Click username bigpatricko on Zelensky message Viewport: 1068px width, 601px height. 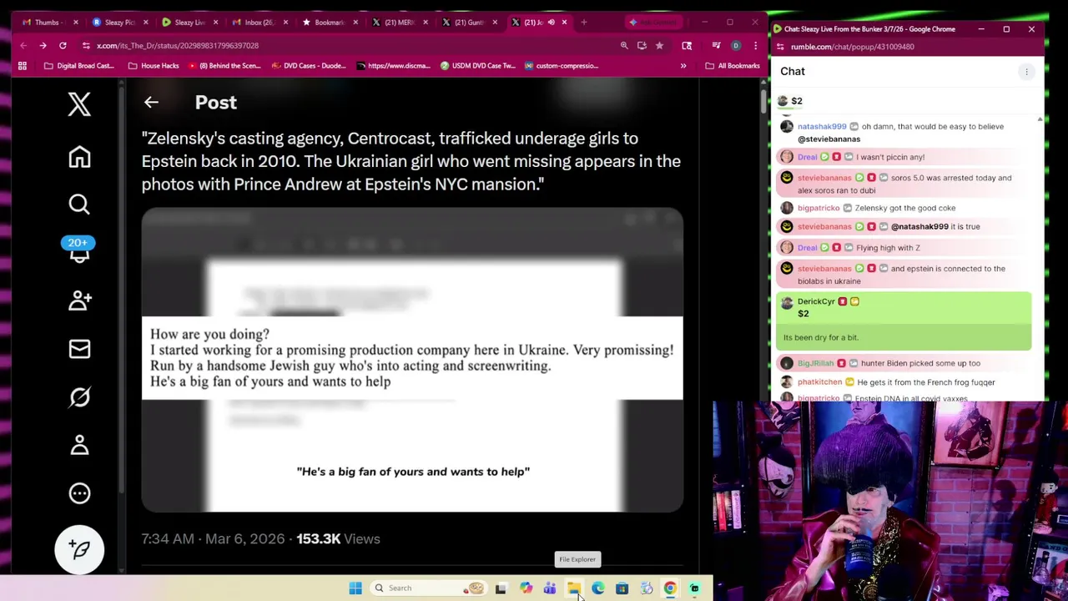pyautogui.click(x=819, y=208)
